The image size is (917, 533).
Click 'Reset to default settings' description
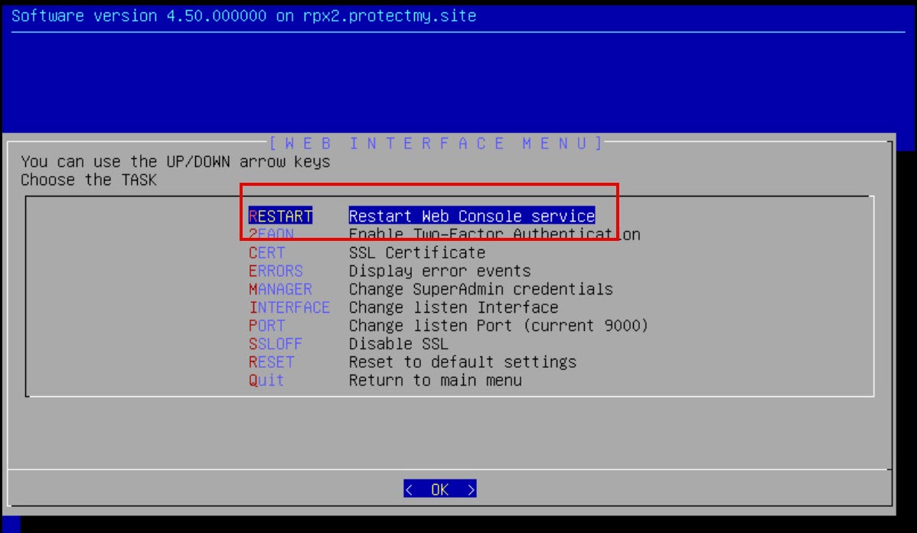[462, 362]
